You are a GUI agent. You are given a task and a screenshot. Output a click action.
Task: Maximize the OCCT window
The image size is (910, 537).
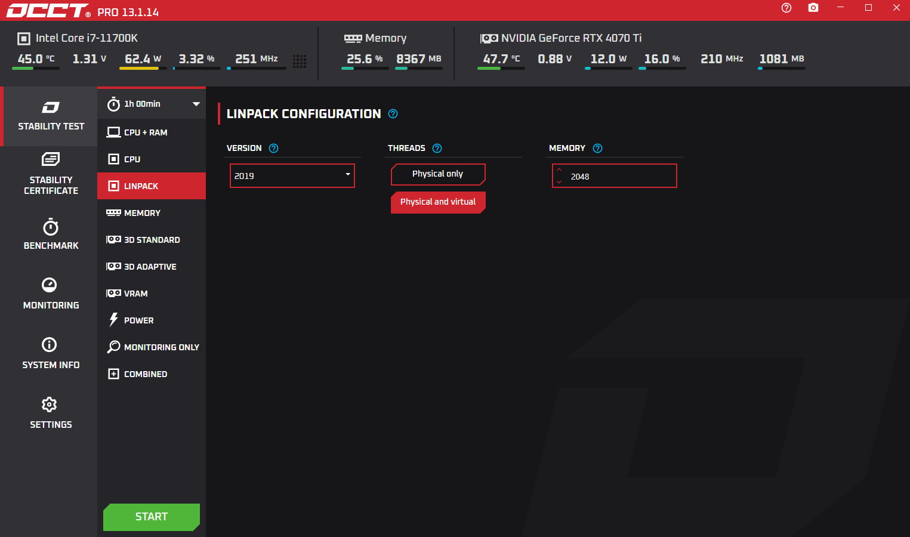click(868, 8)
